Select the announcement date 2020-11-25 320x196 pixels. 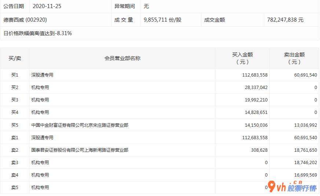coord(47,6)
